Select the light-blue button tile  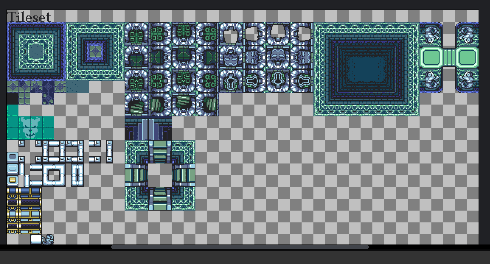coord(13,169)
